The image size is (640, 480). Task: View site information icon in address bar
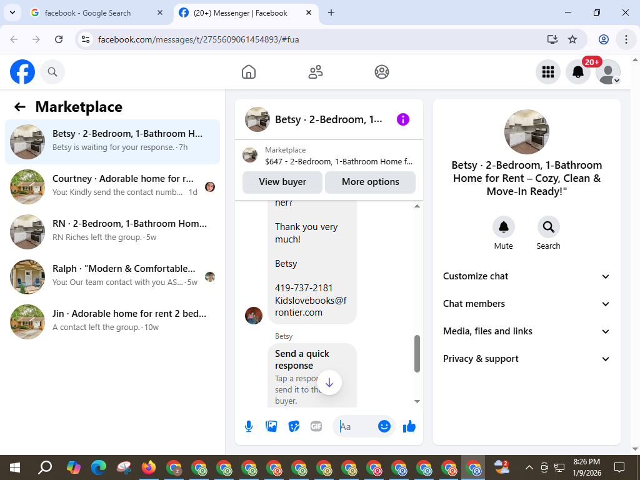pyautogui.click(x=85, y=39)
